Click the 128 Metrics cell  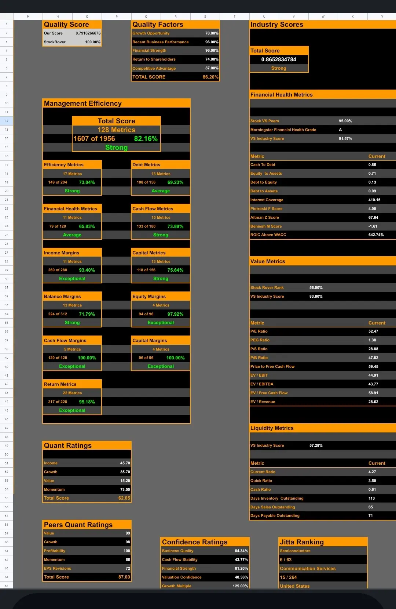pos(116,130)
